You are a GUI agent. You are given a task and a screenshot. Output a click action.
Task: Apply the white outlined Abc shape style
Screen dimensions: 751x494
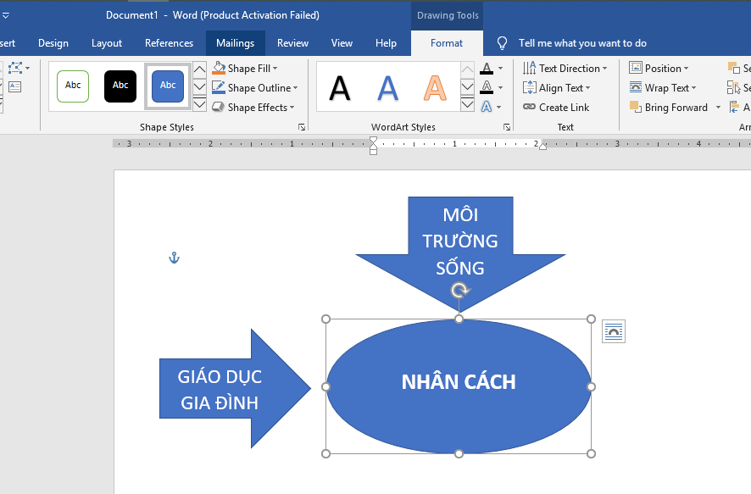73,86
